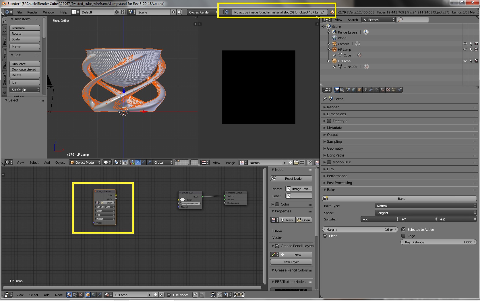Open the Node menu in the node editor
This screenshot has width=480, height=301.
(x=59, y=295)
